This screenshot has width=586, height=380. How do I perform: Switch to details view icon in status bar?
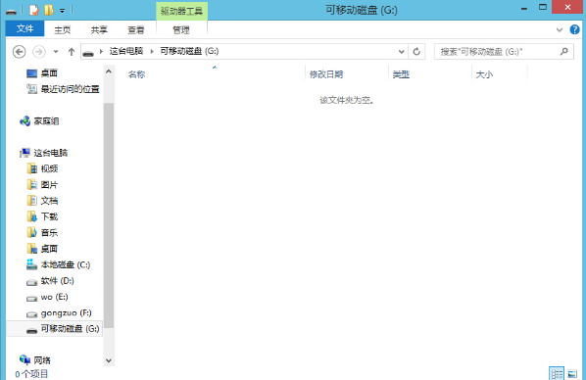click(x=557, y=373)
